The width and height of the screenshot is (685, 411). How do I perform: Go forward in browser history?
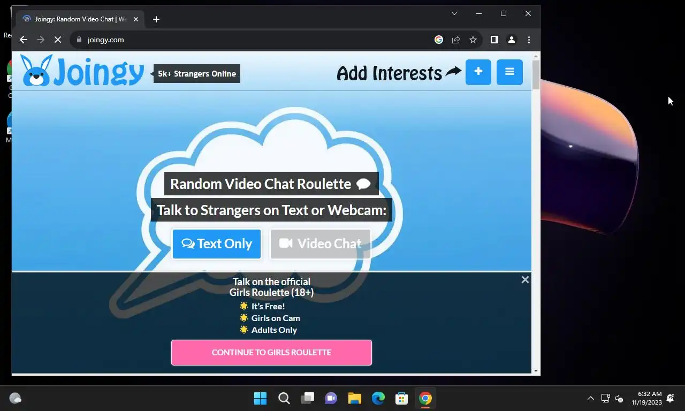pos(40,40)
